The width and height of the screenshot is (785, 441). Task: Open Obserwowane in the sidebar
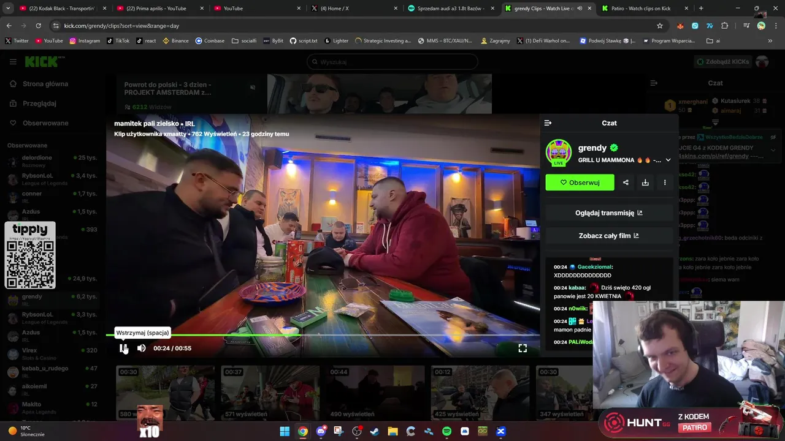(x=45, y=123)
